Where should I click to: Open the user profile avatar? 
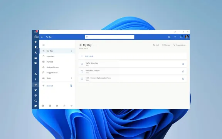(187, 37)
